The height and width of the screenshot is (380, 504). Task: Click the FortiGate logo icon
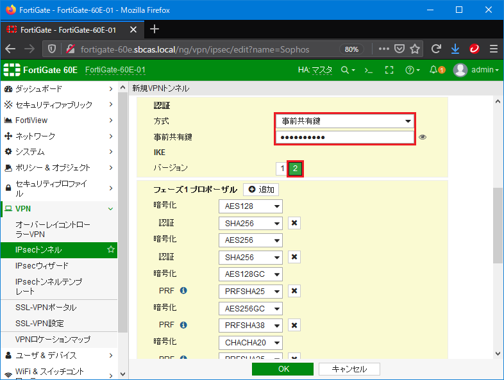pyautogui.click(x=12, y=70)
